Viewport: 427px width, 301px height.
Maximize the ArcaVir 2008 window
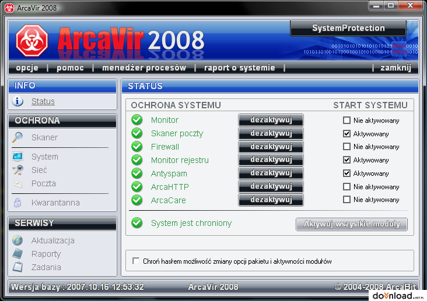tap(391, 5)
